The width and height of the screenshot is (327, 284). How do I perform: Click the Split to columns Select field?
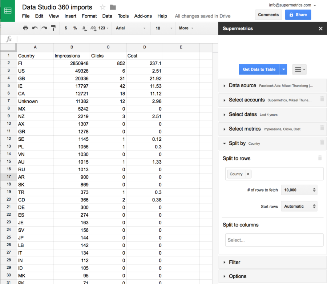coord(274,240)
